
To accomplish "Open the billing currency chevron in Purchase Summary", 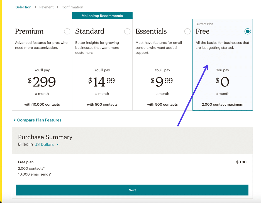I will coord(57,144).
